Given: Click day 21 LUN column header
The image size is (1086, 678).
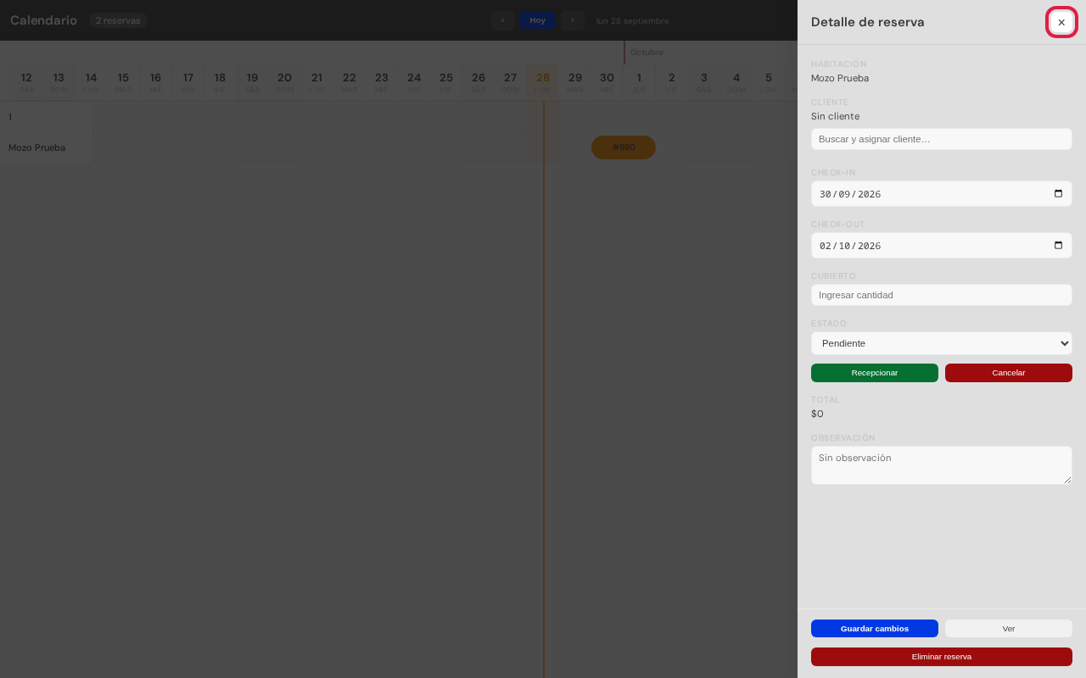Looking at the screenshot, I should pos(316,83).
